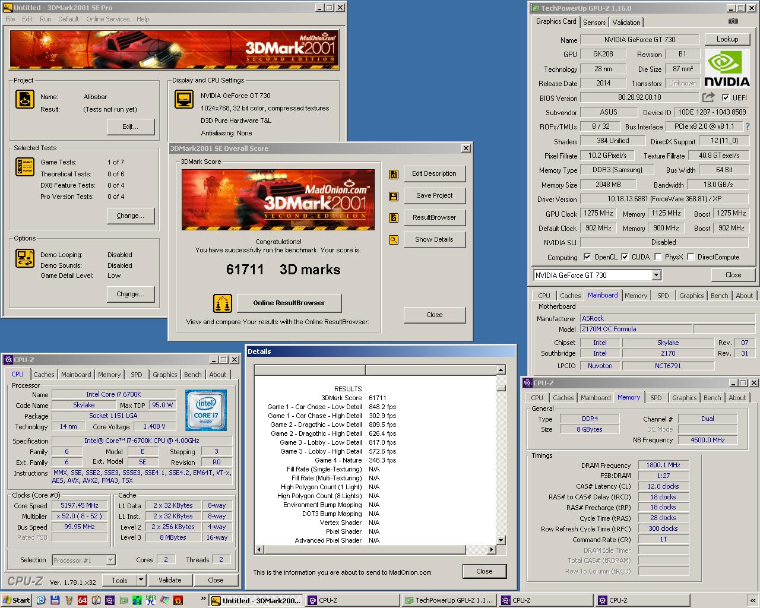760x608 pixels.
Task: Click Details horizontal scrollbar right arrow
Action: click(x=491, y=550)
